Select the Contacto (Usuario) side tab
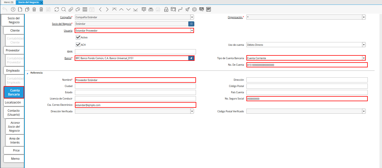382x168 pixels. pos(14,113)
